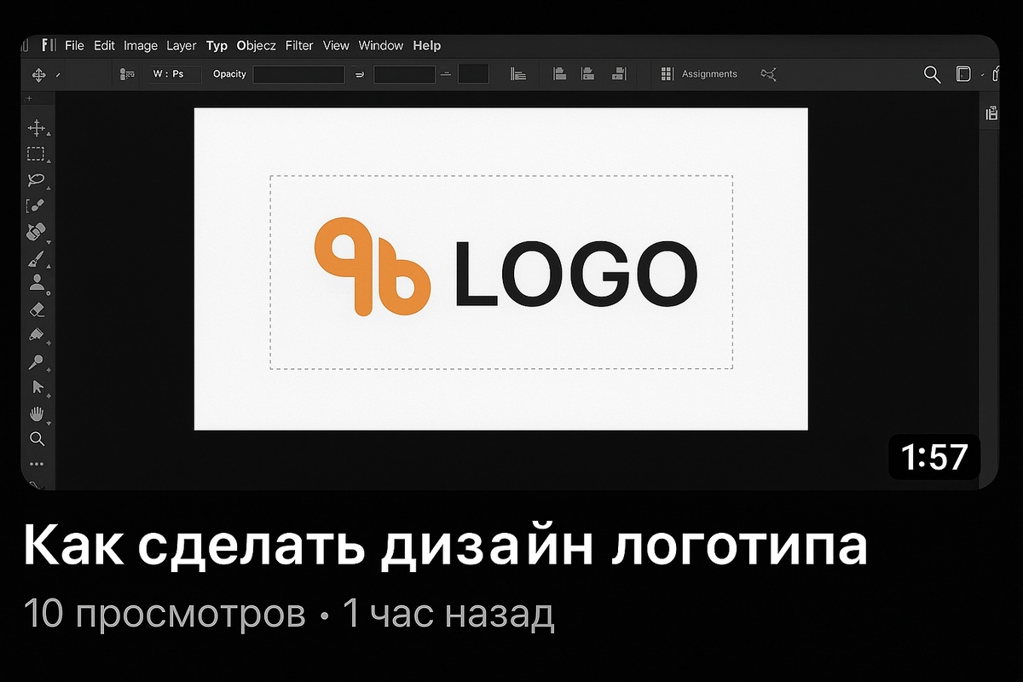This screenshot has width=1023, height=682.
Task: Select the Zoom magnifier tool in left toolbar
Action: [x=37, y=439]
